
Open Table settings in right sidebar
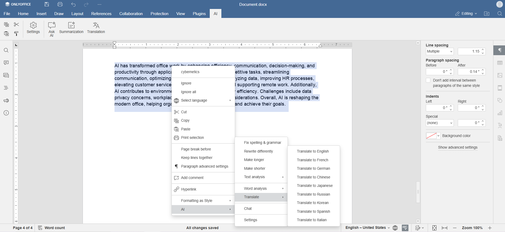[x=500, y=63]
